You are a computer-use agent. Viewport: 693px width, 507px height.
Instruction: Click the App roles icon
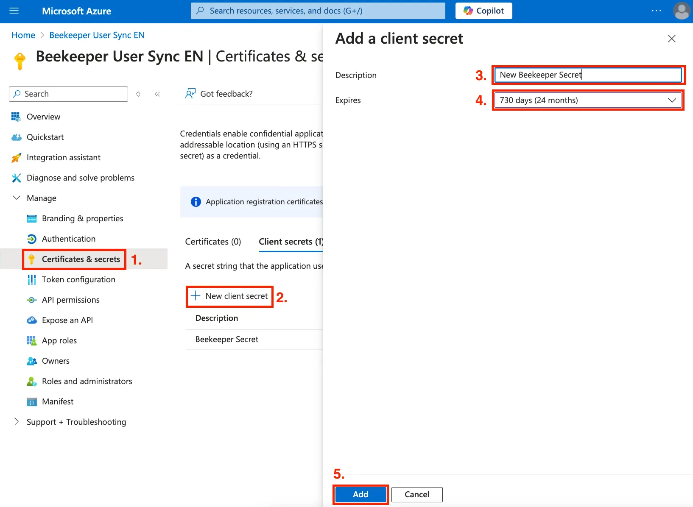click(x=32, y=341)
